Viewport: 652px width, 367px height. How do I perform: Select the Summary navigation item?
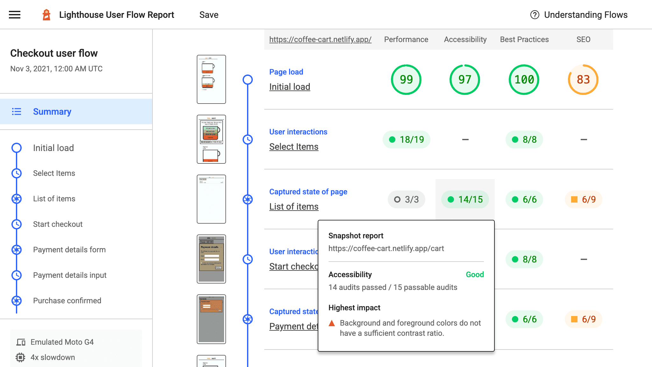pos(53,112)
